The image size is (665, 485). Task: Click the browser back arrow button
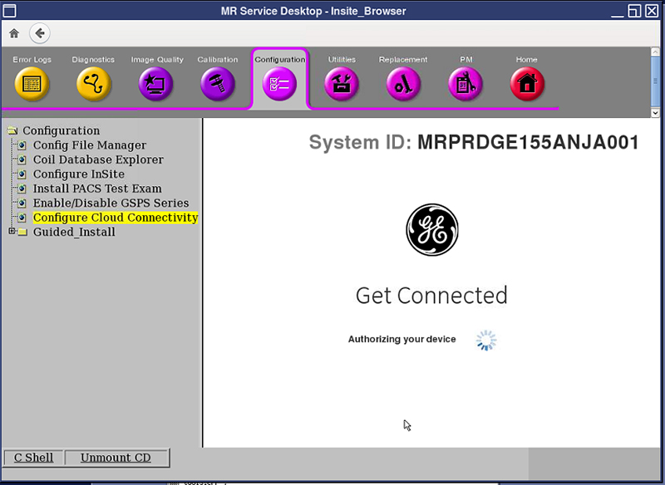click(39, 33)
